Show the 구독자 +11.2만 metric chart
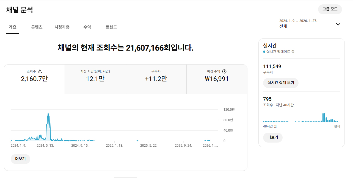Viewport: 353px width, 189px height. 156,79
